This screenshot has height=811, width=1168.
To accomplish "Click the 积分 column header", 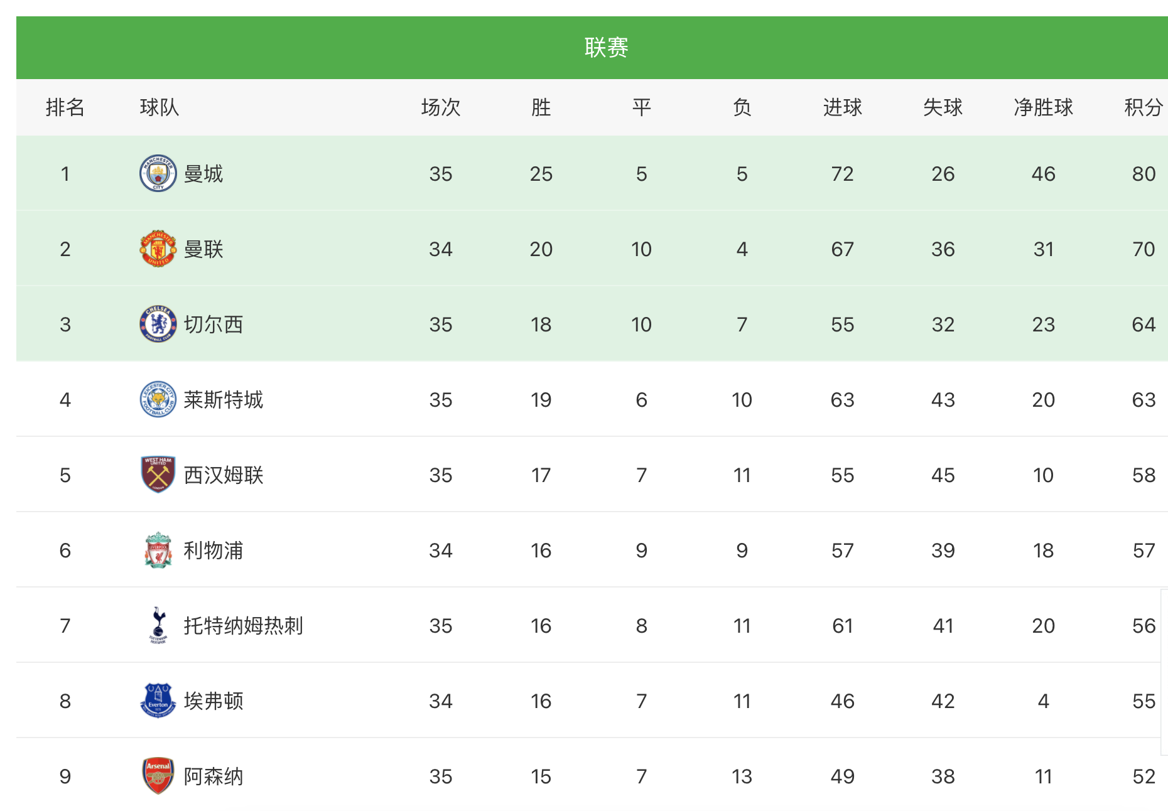I will [x=1143, y=107].
